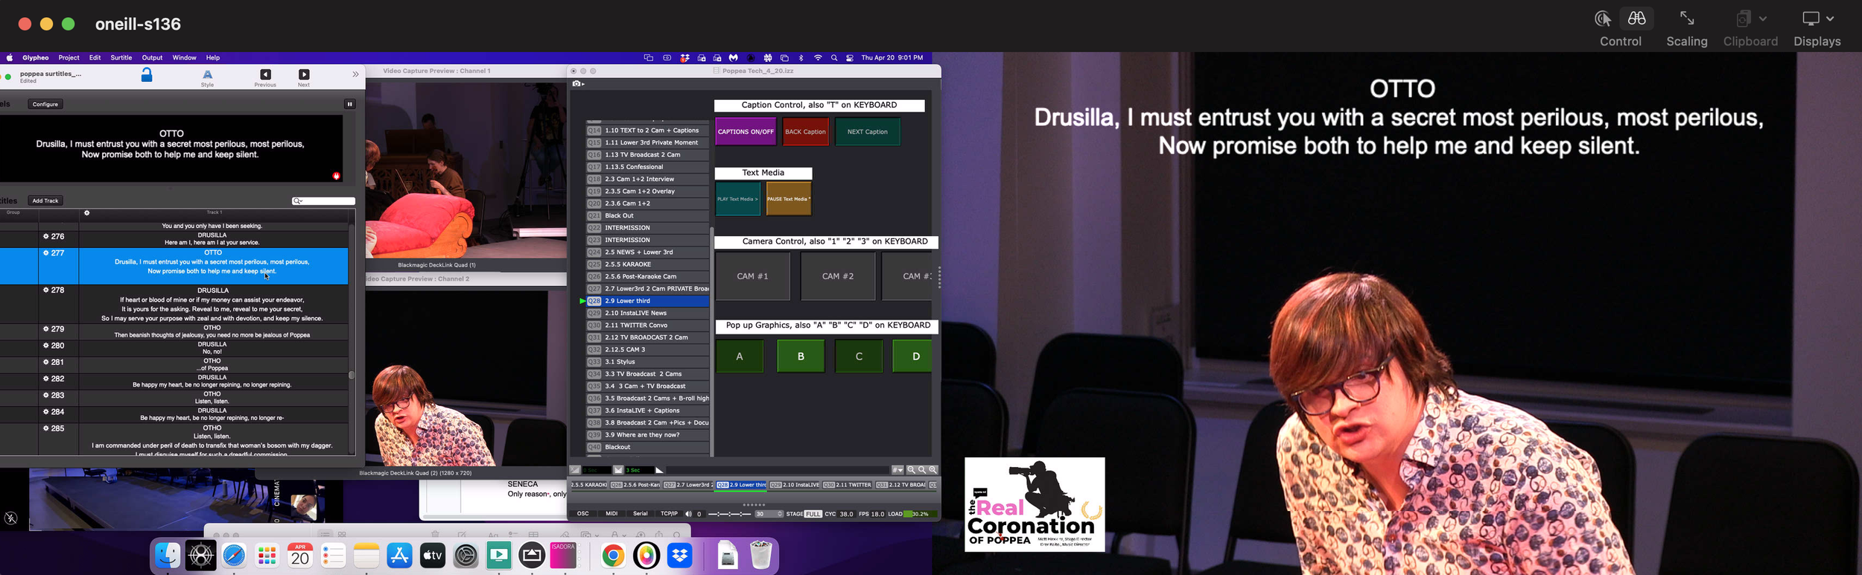This screenshot has width=1862, height=575.
Task: Open Google Chrome from the Dock
Action: pos(613,556)
